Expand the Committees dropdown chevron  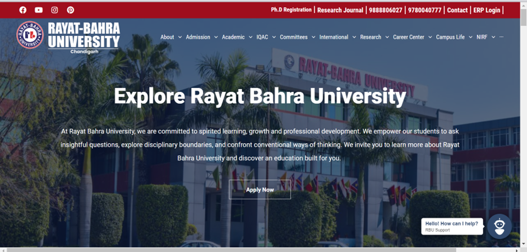click(x=313, y=38)
